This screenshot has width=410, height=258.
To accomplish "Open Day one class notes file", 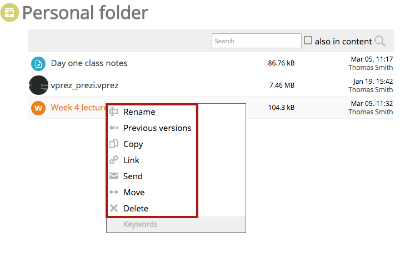I will pos(89,63).
